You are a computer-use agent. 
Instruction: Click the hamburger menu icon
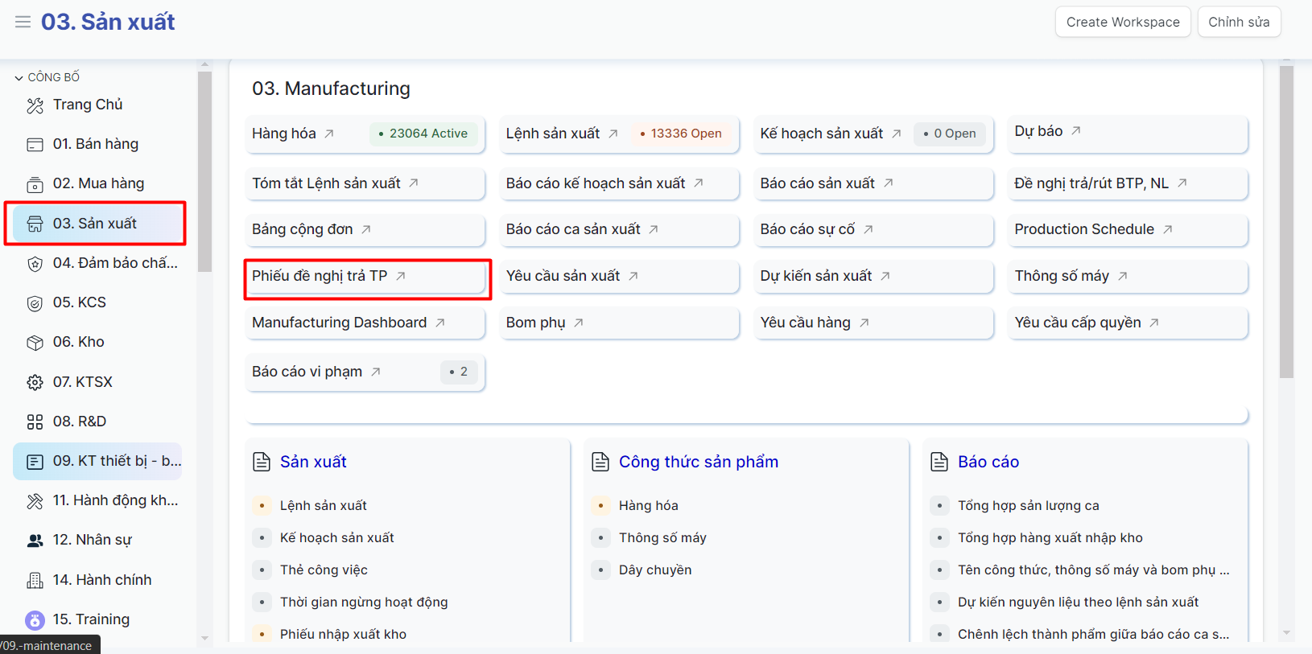pyautogui.click(x=23, y=22)
